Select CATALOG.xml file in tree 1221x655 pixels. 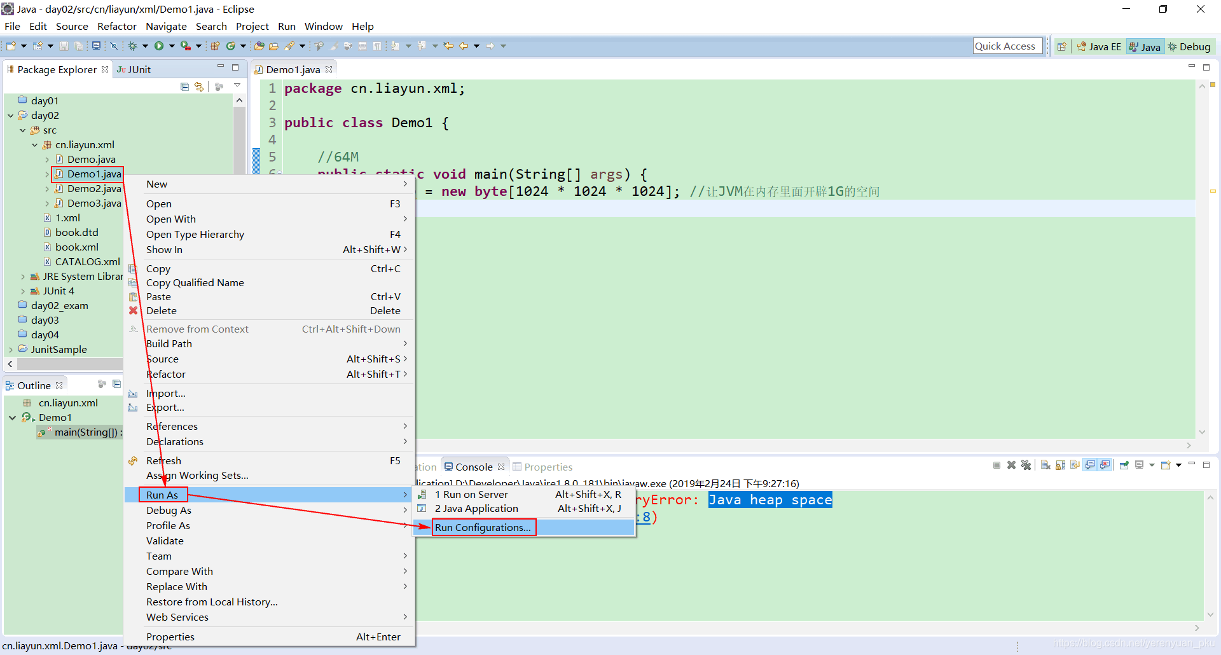[x=88, y=262]
